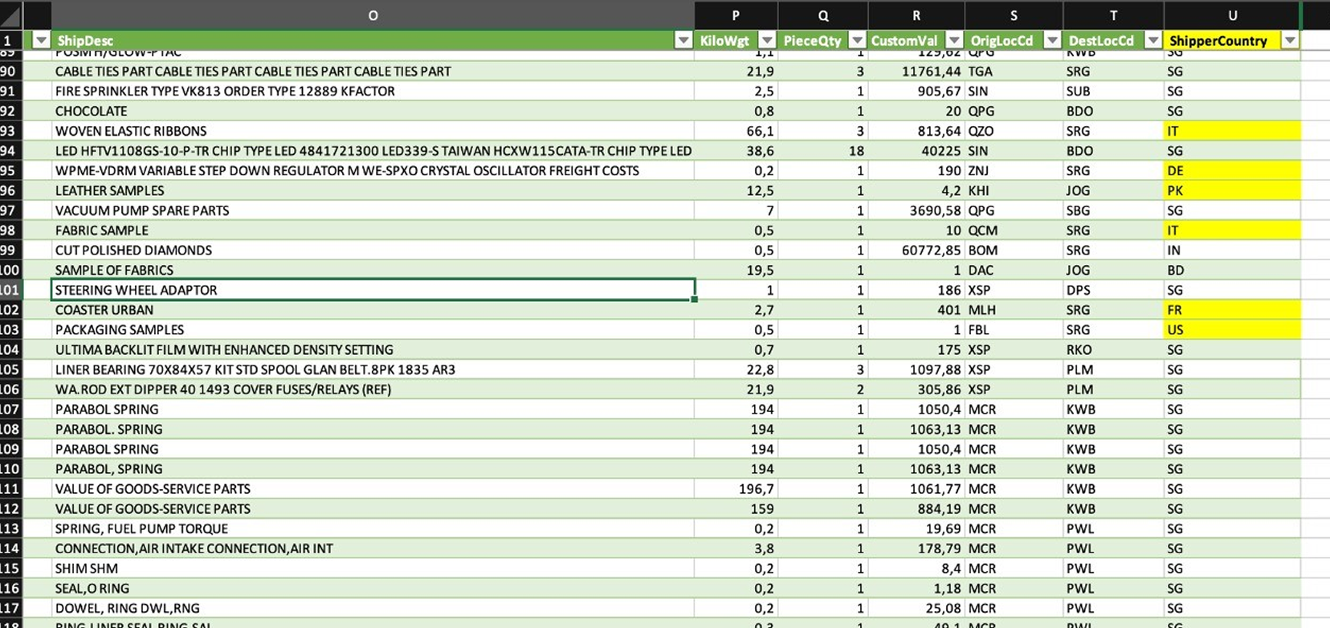This screenshot has width=1330, height=628.
Task: Click the yellow highlighted PK country cell
Action: 1232,191
